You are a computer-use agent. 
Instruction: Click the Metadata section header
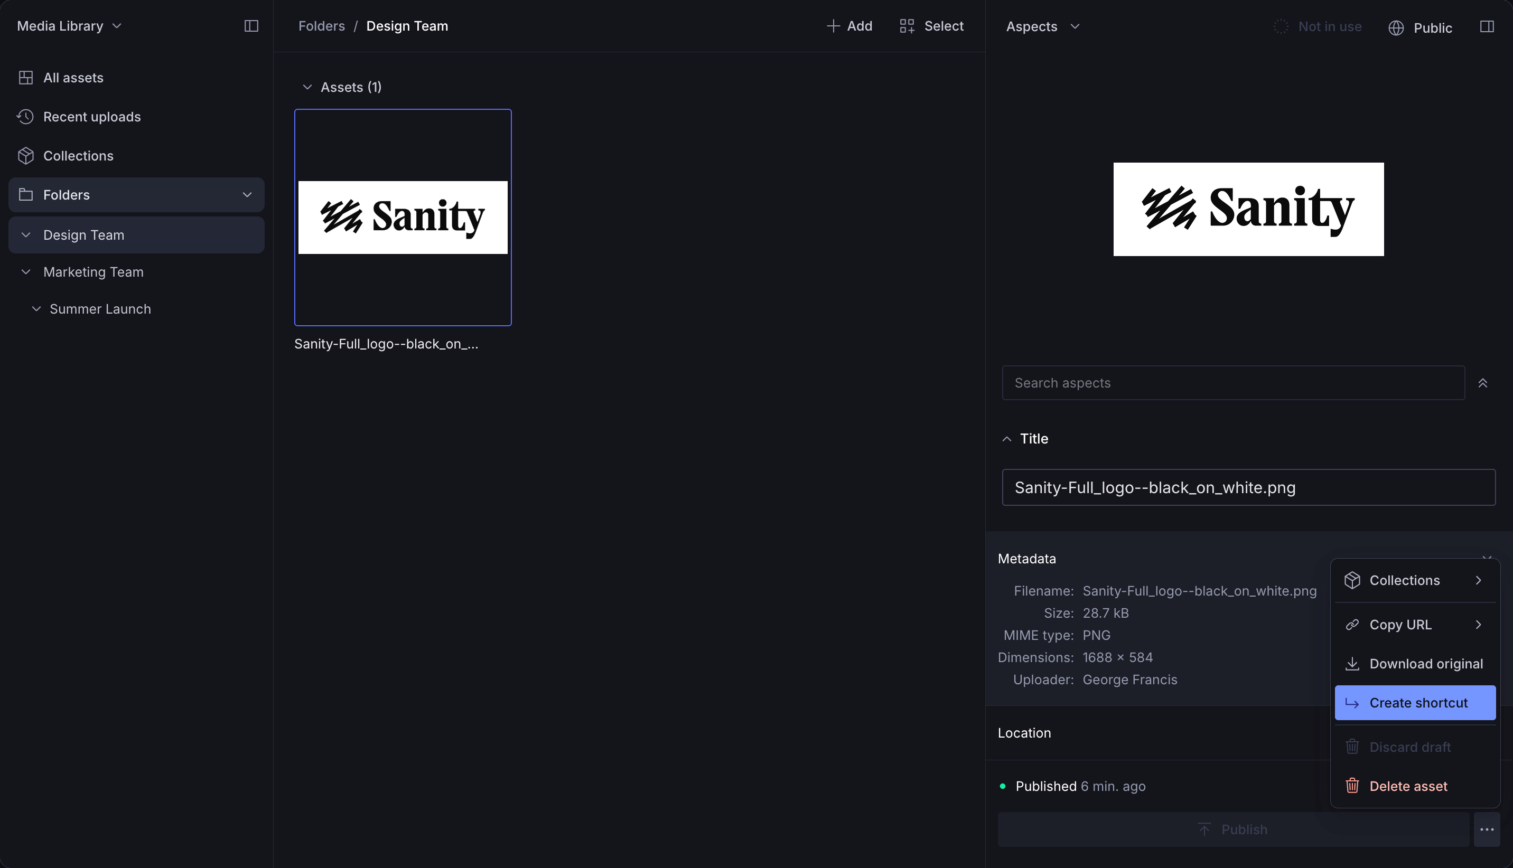1027,559
